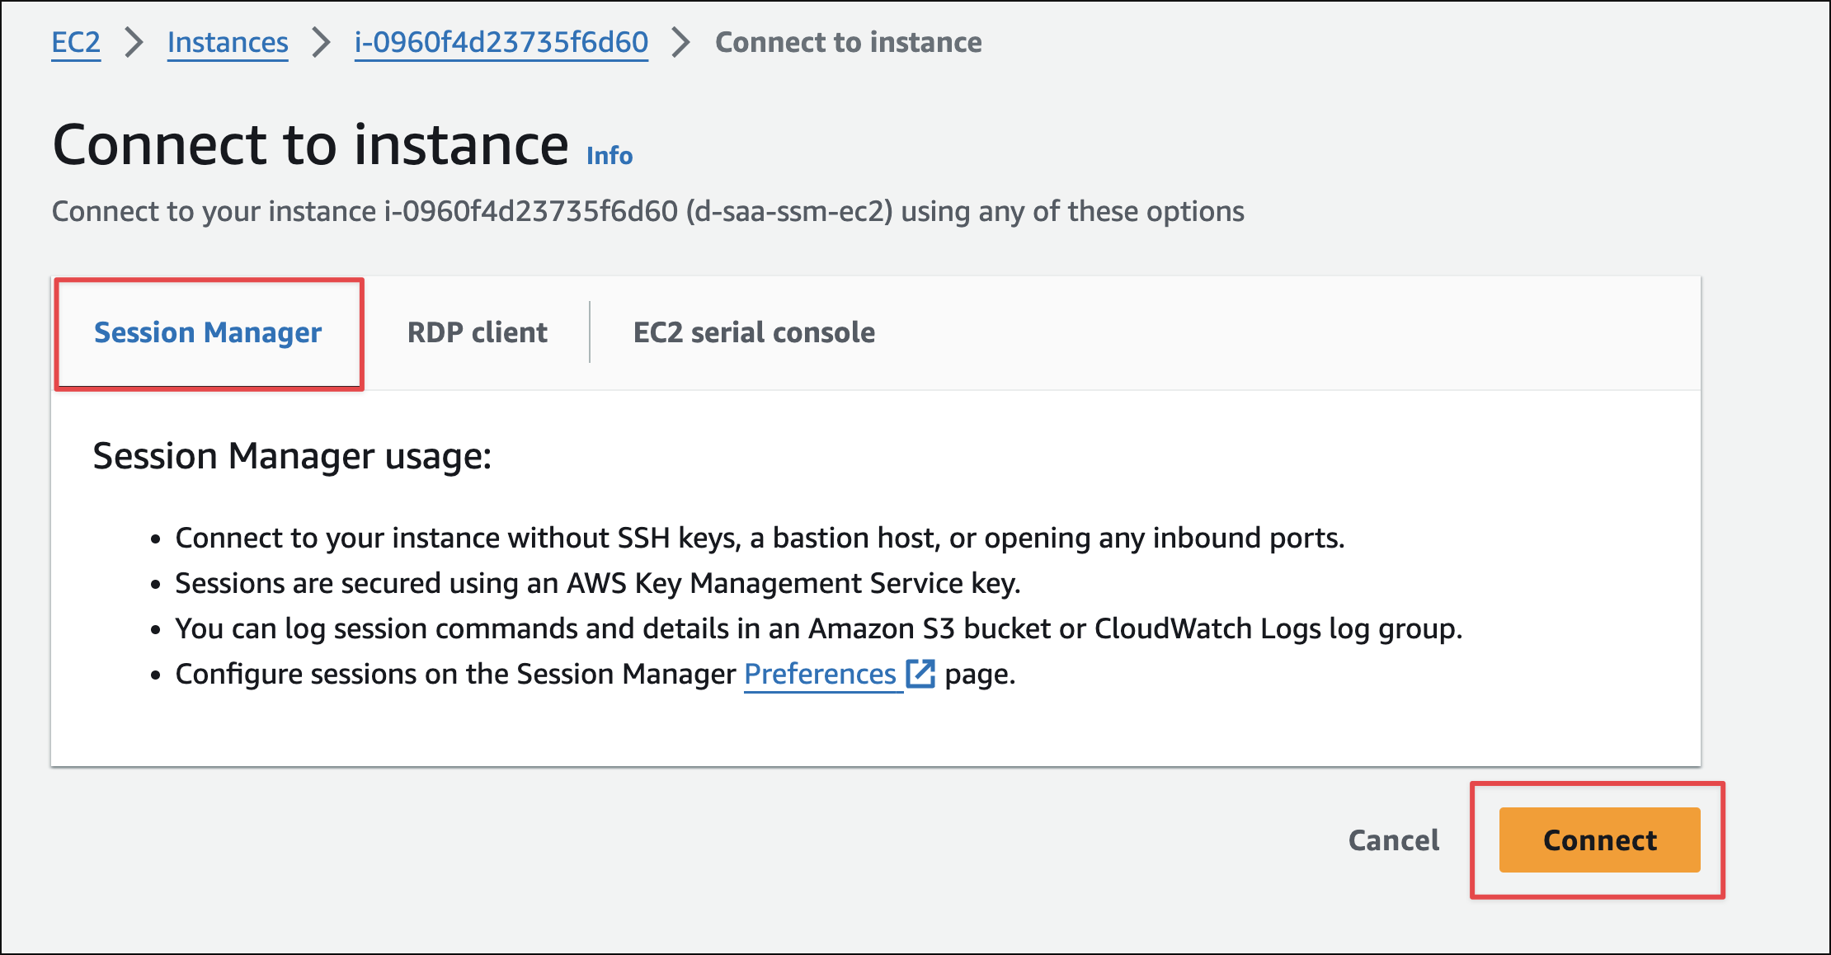Viewport: 1831px width, 955px height.
Task: Click the large Connect to instance page heading
Action: [310, 145]
